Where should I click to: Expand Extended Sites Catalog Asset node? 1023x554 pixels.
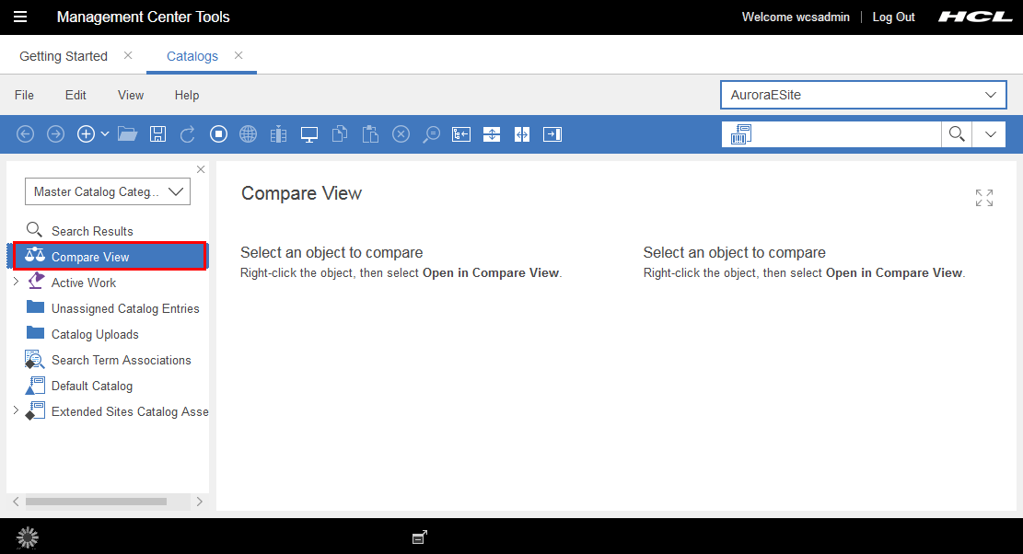tap(17, 410)
